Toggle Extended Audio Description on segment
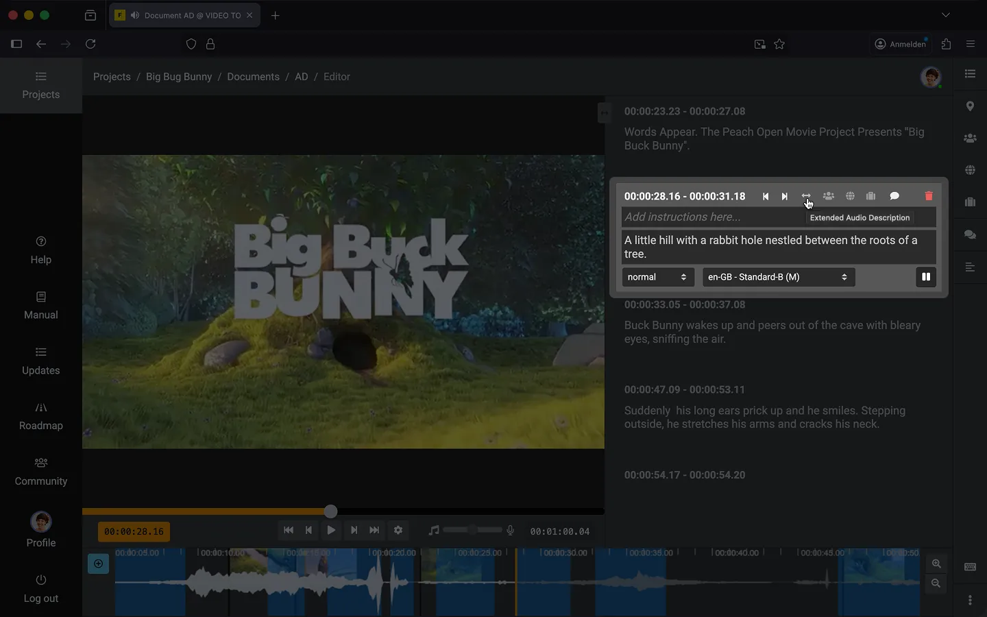Screen dimensions: 987x617 coord(806,196)
